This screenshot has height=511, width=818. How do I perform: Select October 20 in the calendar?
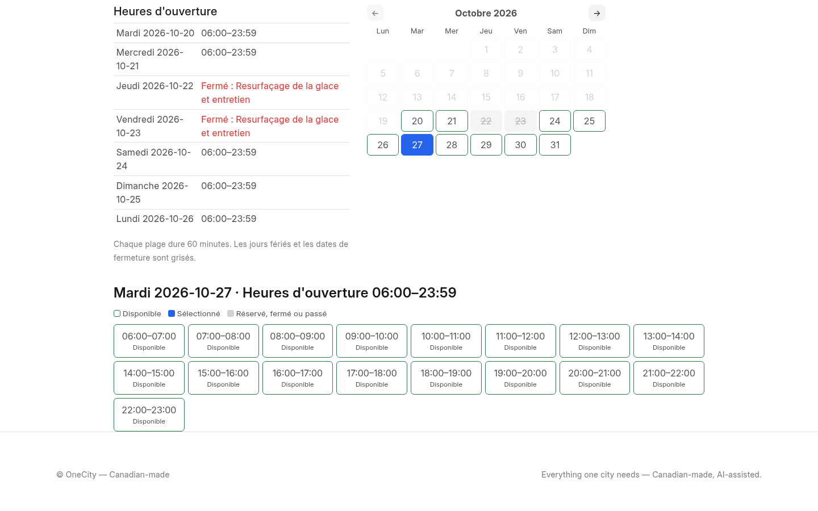point(417,121)
